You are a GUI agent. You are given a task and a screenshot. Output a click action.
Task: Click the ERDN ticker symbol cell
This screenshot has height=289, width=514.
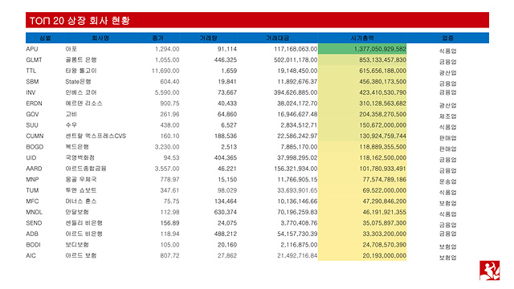click(x=34, y=104)
